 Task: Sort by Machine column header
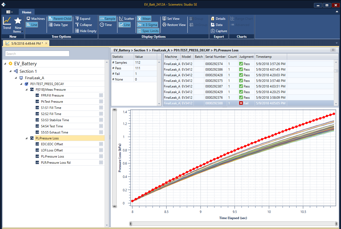(x=172, y=57)
